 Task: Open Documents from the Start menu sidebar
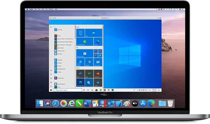coord(51,74)
